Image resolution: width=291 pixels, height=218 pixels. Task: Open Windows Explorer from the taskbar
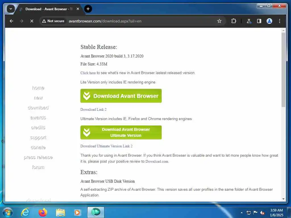point(60,213)
